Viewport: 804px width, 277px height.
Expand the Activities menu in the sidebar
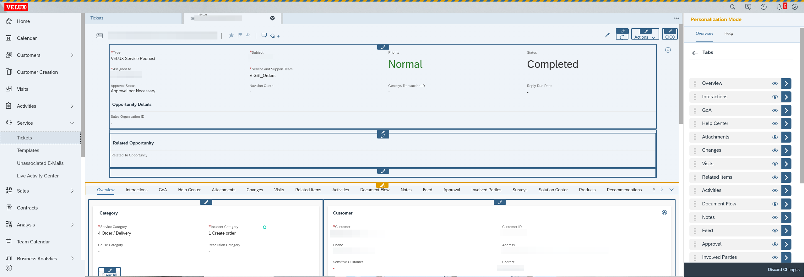(x=73, y=106)
